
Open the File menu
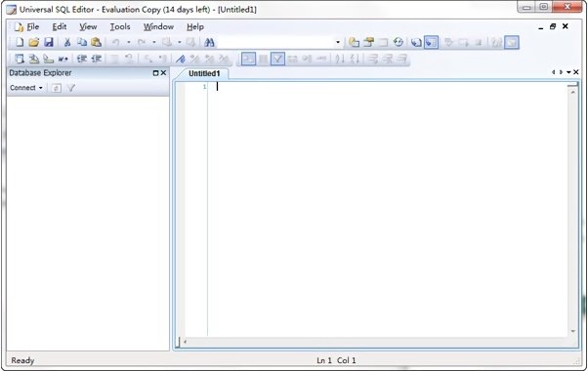tap(32, 26)
